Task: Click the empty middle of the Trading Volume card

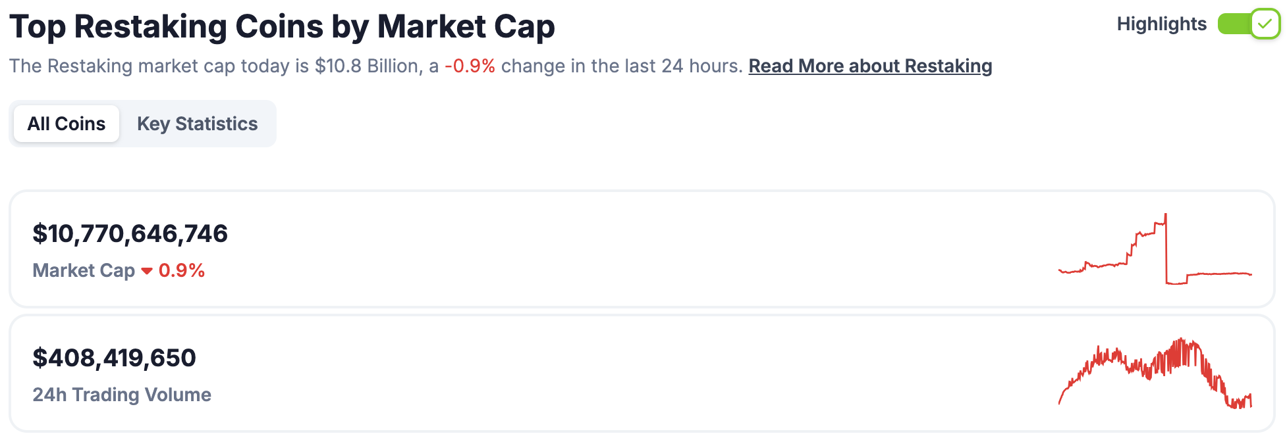Action: click(x=626, y=374)
